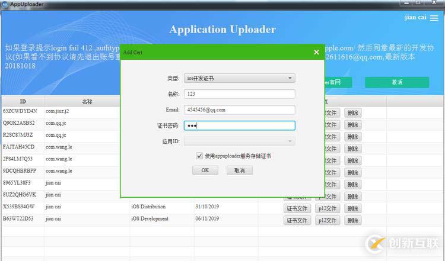Screen dimensions: 445x261
Task: Click the 名称 column header
Action: pos(87,101)
